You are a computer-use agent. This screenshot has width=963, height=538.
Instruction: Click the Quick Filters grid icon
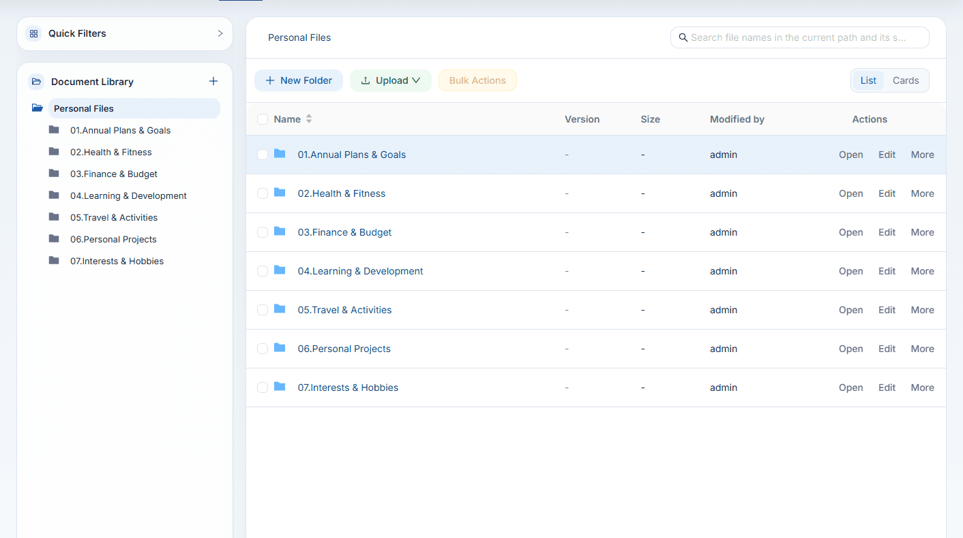33,33
